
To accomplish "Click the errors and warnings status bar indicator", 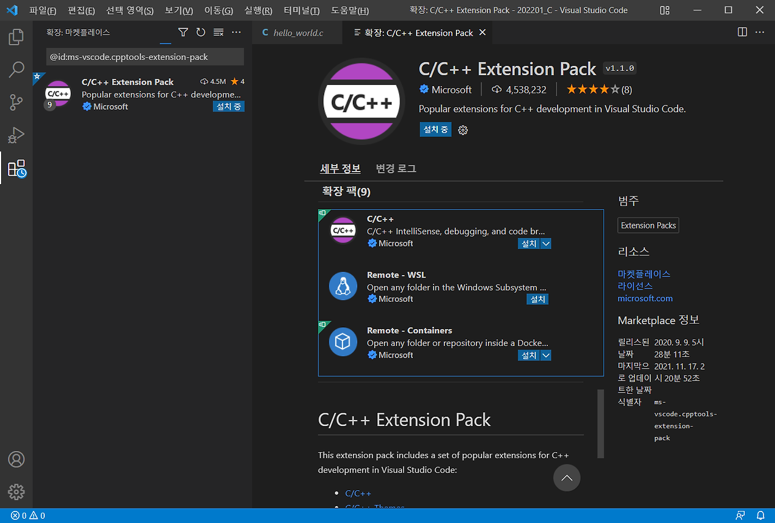I will point(28,516).
